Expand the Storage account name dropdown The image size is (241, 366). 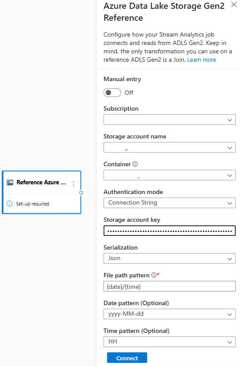click(x=170, y=147)
